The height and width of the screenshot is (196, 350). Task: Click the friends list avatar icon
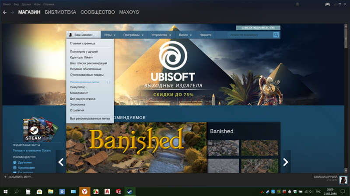click(x=343, y=179)
